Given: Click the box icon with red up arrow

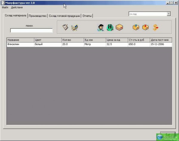Looking at the screenshot, I should click(x=145, y=28).
